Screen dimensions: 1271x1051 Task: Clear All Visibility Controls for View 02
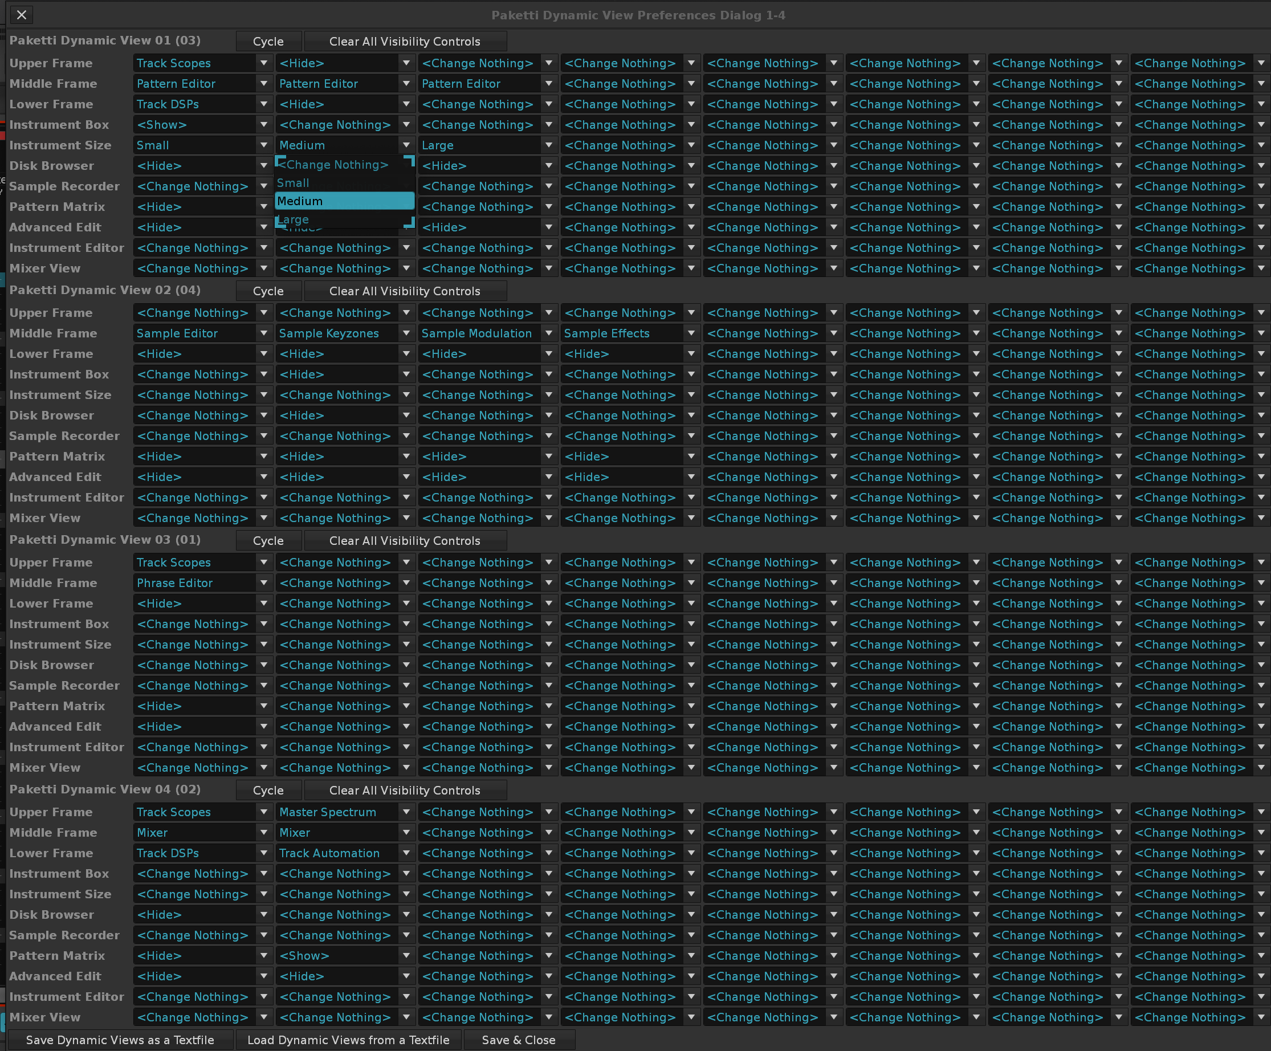[404, 291]
